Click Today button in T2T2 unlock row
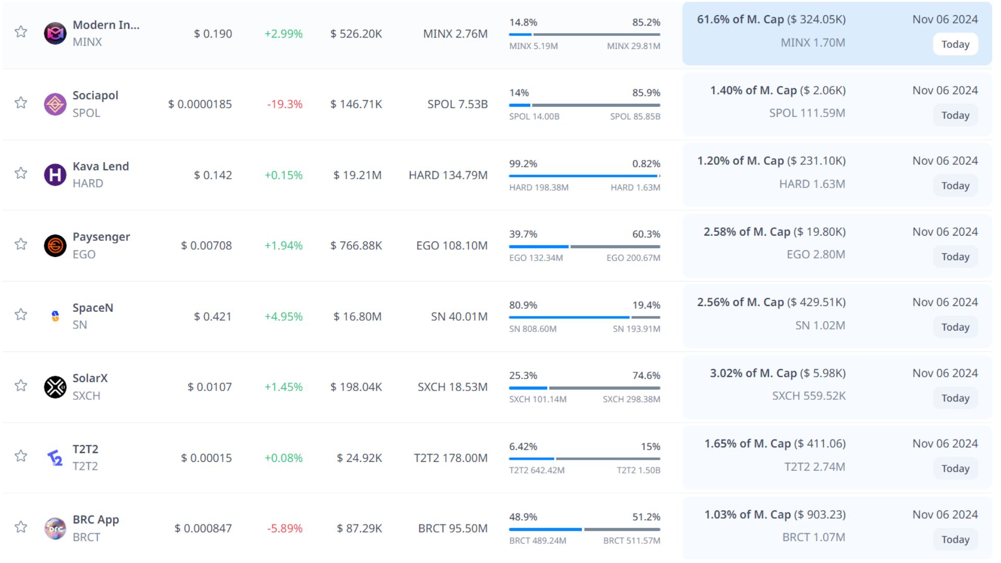This screenshot has height=563, width=1001. (955, 469)
